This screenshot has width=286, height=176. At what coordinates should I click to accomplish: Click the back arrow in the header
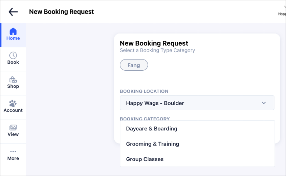pos(13,12)
